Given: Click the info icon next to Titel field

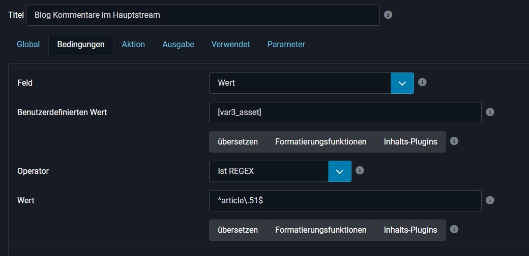Looking at the screenshot, I should (x=388, y=15).
